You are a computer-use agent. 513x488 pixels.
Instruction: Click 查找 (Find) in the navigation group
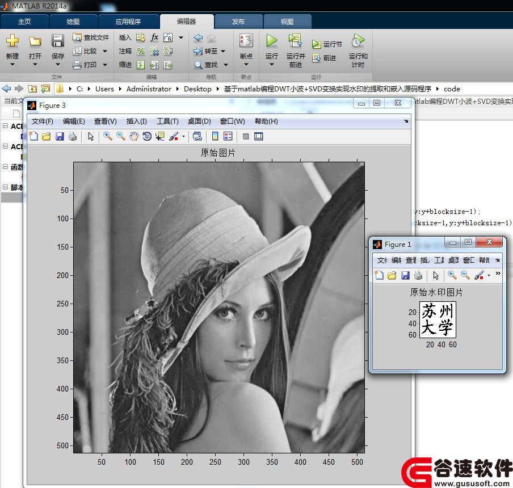coord(206,65)
